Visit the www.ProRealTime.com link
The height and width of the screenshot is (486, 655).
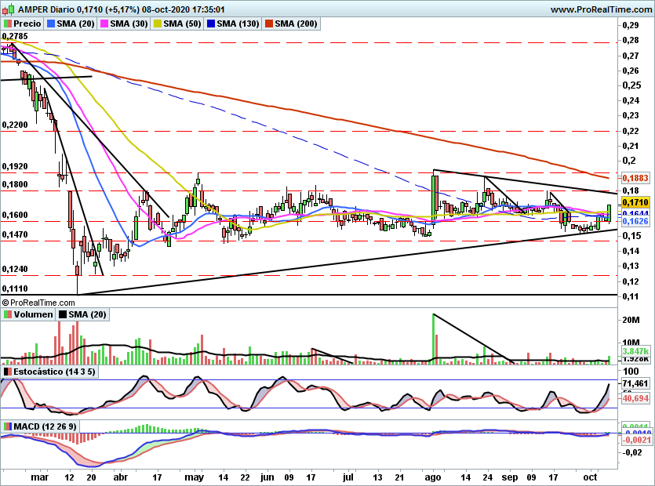click(x=602, y=9)
